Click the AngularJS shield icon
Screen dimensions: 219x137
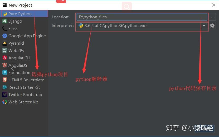pyautogui.click(x=4, y=65)
